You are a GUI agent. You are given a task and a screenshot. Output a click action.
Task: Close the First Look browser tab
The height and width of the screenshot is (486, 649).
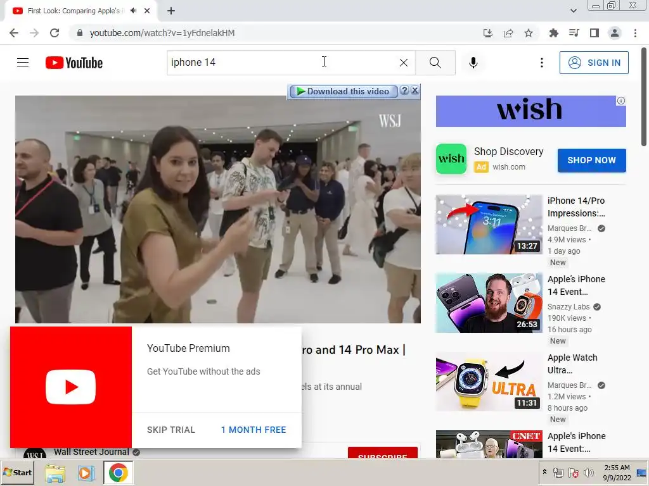(147, 11)
